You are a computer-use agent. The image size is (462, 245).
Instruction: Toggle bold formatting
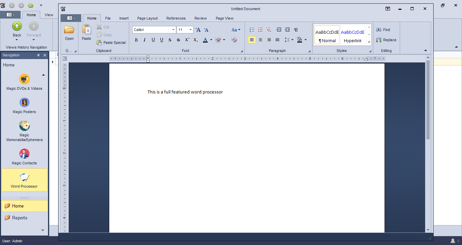click(x=136, y=40)
